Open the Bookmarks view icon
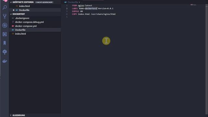This screenshot has width=208, height=117. point(5,43)
